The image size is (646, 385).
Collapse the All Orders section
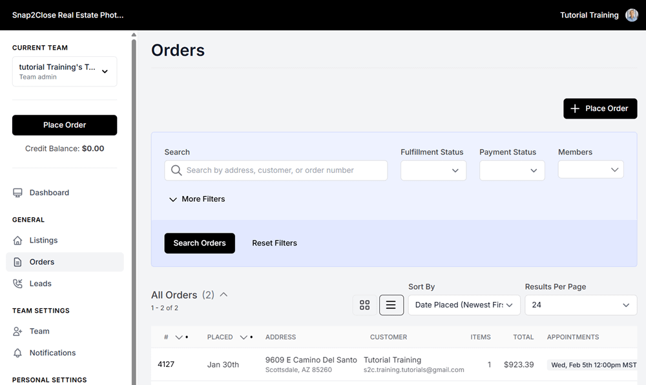pyautogui.click(x=224, y=294)
